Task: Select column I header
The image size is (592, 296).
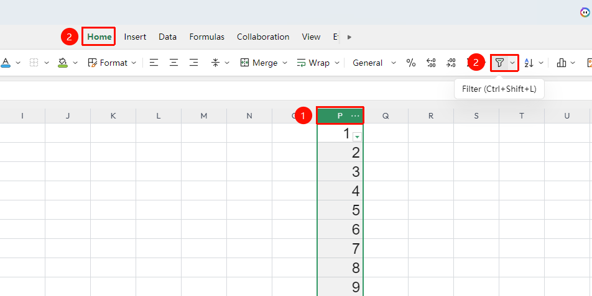Action: tap(22, 116)
